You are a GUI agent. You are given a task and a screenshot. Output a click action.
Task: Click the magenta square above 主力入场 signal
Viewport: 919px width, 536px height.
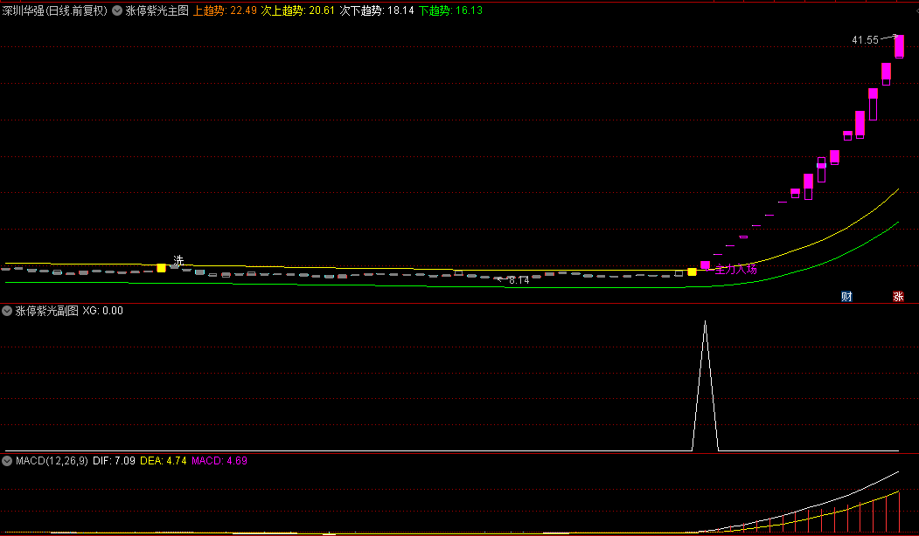point(705,265)
